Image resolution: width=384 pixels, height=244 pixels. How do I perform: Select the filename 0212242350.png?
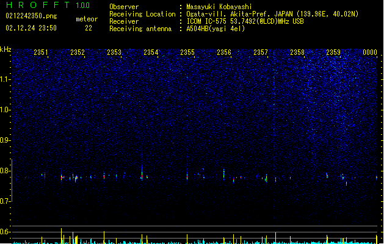pos(31,16)
